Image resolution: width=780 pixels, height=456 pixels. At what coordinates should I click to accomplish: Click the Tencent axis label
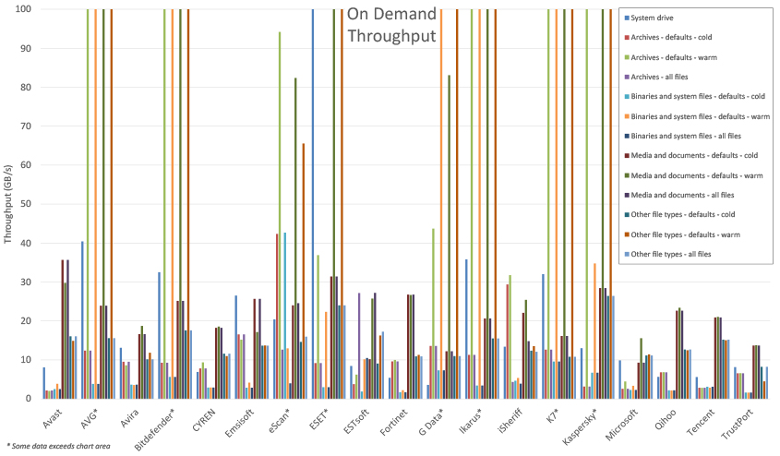(701, 422)
